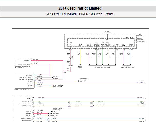Select the "(BASE OF RIGHT 'A' PILLAR)" note
This screenshot has height=122, width=156.
[84, 79]
